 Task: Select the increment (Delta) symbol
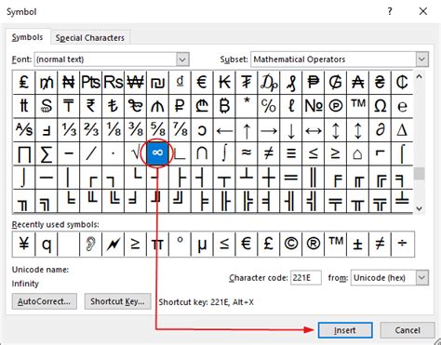click(x=402, y=130)
